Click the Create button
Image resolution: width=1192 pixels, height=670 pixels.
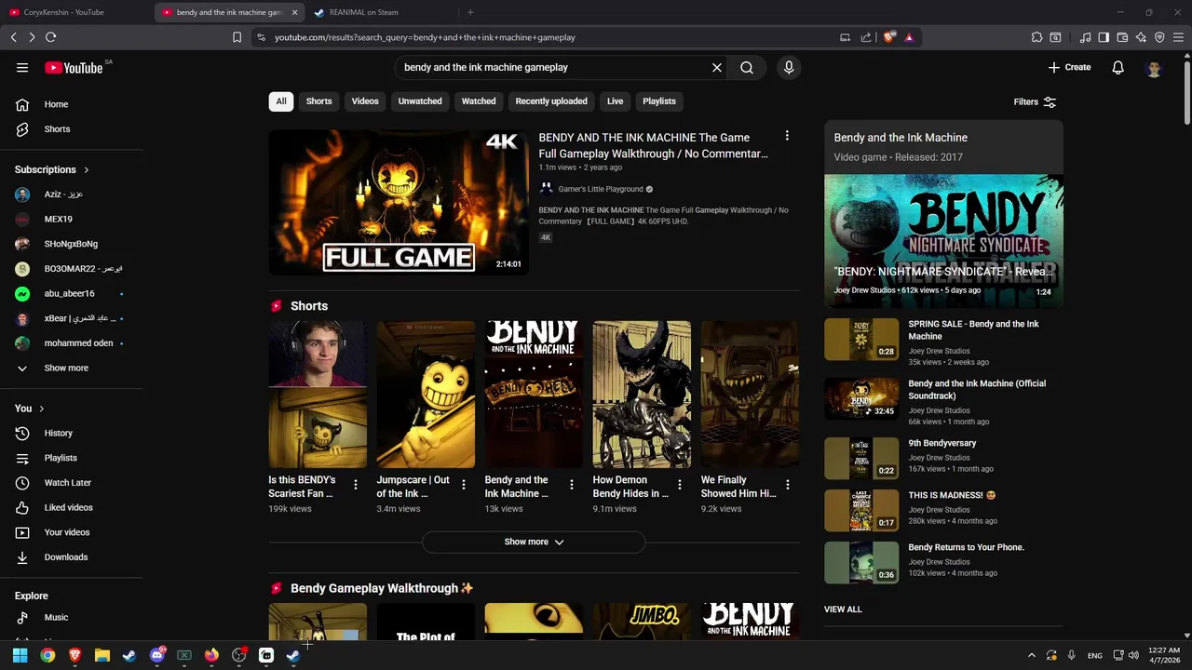point(1069,67)
